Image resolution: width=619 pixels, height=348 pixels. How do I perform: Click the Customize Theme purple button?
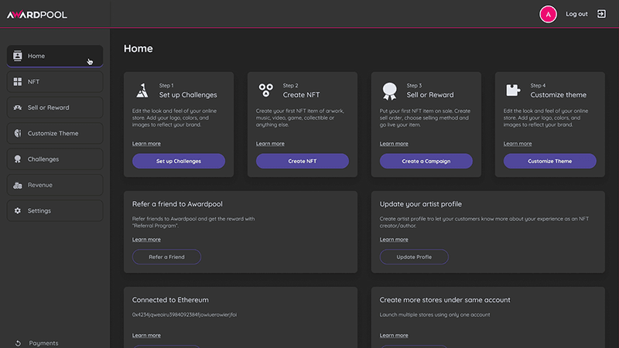550,161
